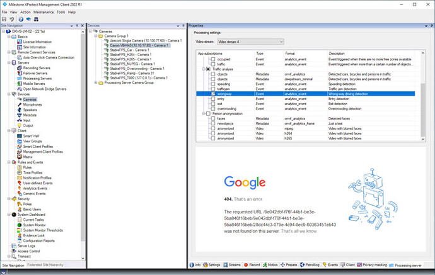Enable the speeding event checkbox
The width and height of the screenshot is (435, 275).
(212, 84)
